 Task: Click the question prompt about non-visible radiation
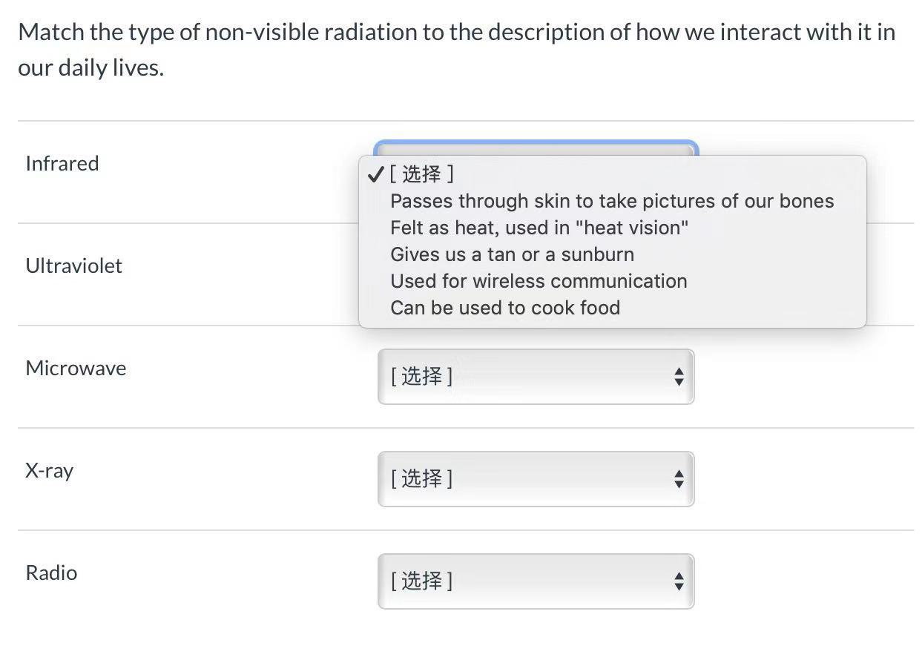456,50
